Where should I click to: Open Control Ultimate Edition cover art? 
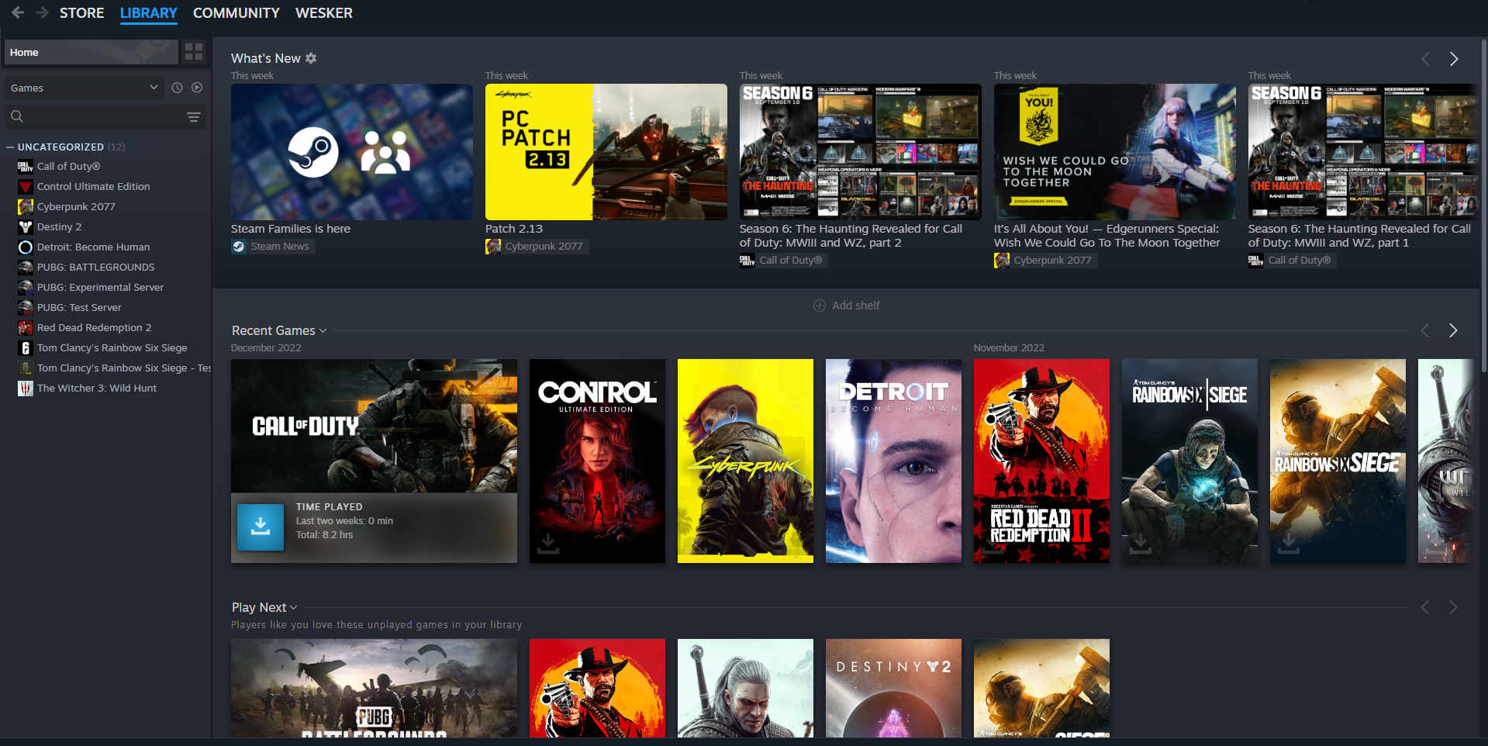tap(597, 461)
